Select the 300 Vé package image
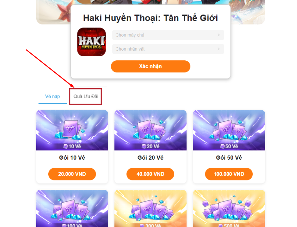The image size is (297, 227). pyautogui.click(x=151, y=209)
